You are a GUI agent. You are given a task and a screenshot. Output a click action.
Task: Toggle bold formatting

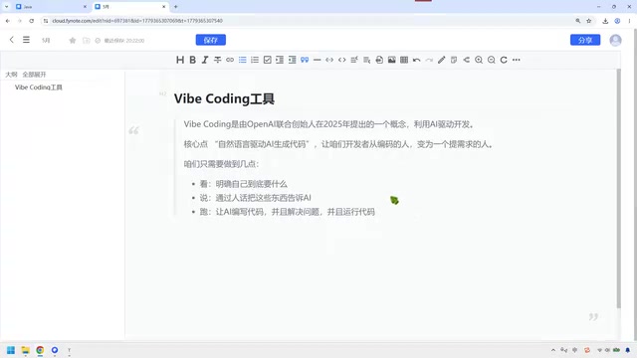click(x=192, y=60)
